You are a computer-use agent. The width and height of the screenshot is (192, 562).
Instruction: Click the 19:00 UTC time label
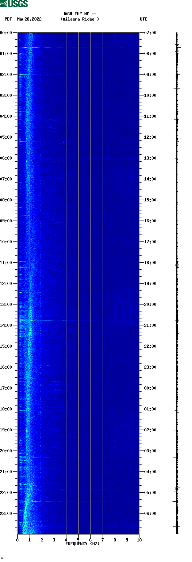coord(150,284)
